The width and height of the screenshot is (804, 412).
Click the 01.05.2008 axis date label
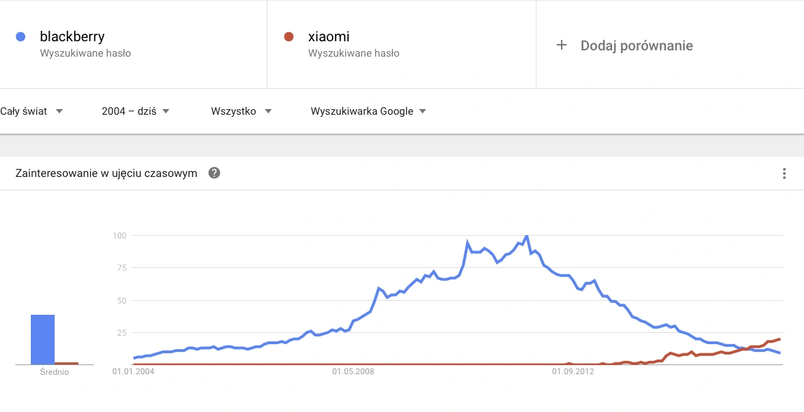click(x=353, y=371)
